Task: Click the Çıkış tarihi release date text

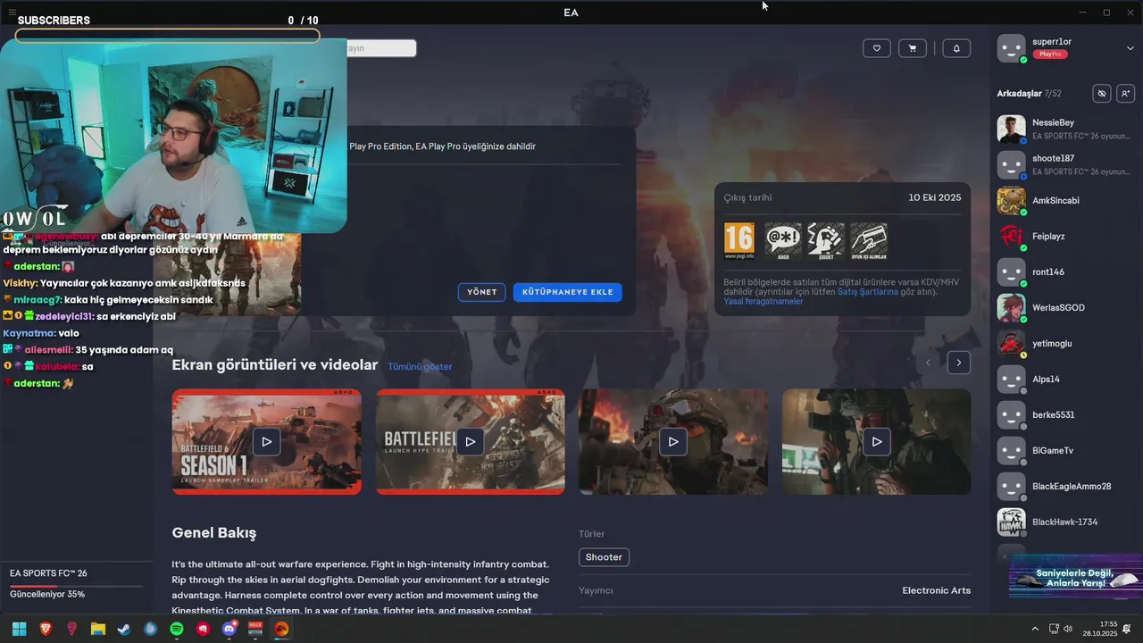Action: pos(747,197)
